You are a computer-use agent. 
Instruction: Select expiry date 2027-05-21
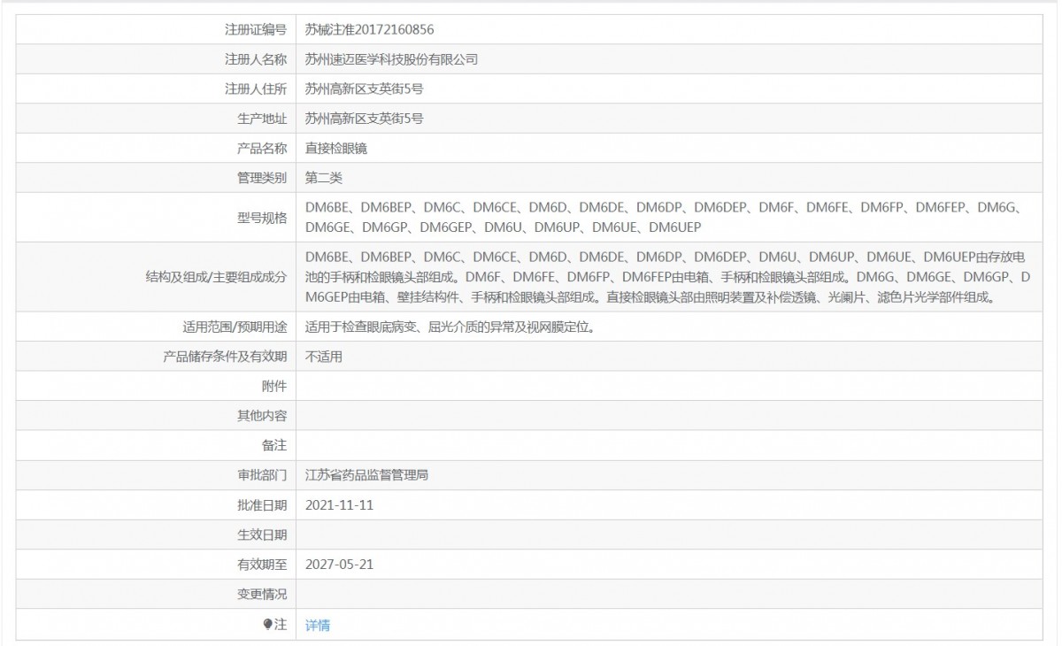pos(340,565)
